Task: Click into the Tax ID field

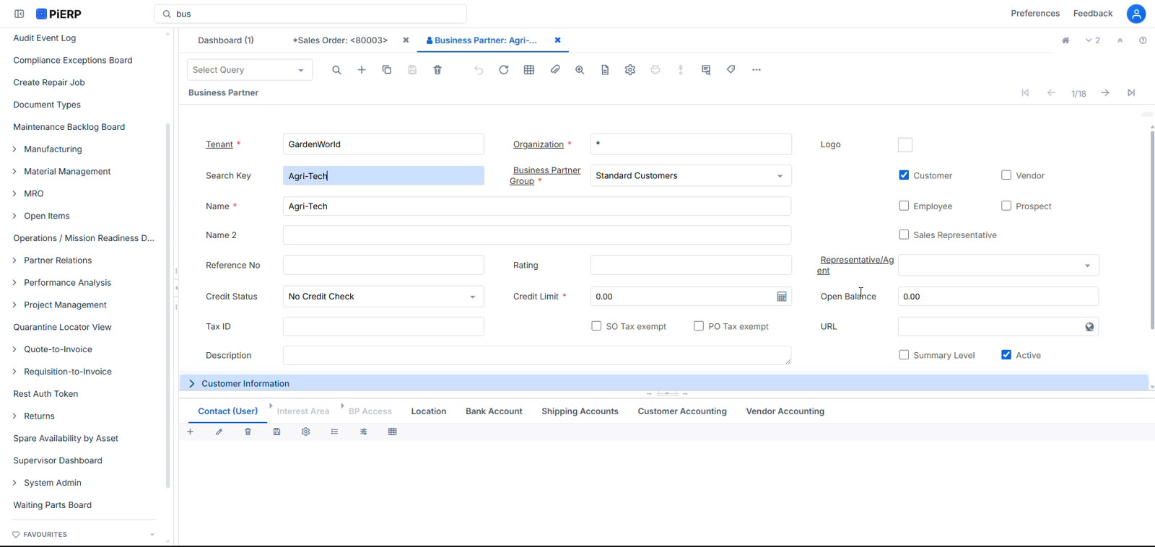Action: 383,327
